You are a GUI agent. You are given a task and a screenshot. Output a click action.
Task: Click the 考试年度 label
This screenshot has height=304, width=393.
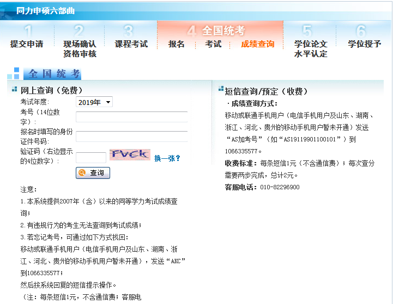click(x=34, y=102)
